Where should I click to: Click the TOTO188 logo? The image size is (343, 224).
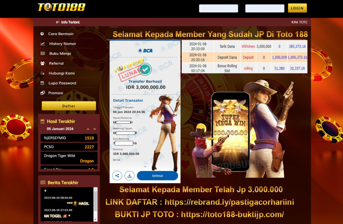[62, 7]
